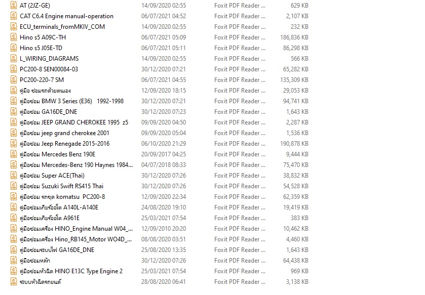Click the PDF icon for PC200-220-7 SM
The width and height of the screenshot is (425, 295).
click(x=14, y=80)
